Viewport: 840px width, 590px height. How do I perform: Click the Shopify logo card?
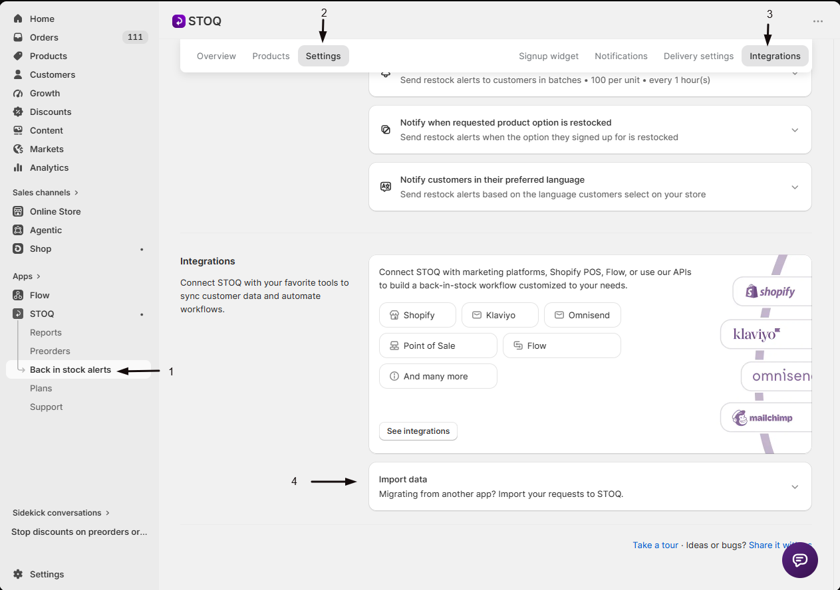tap(772, 292)
